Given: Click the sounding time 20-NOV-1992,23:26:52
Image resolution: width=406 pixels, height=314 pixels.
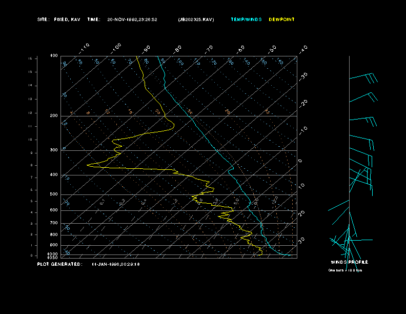Looking at the screenshot, I should 132,19.
